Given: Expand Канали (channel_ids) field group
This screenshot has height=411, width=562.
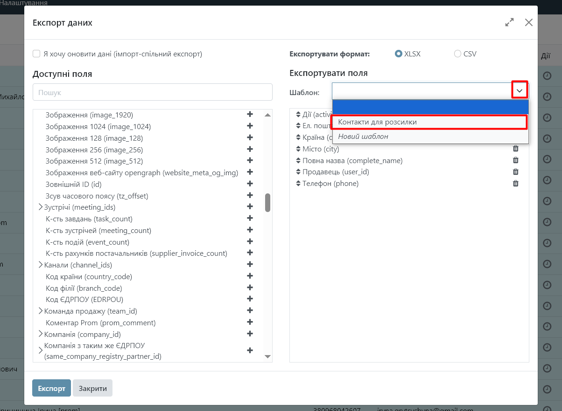Looking at the screenshot, I should click(x=41, y=265).
